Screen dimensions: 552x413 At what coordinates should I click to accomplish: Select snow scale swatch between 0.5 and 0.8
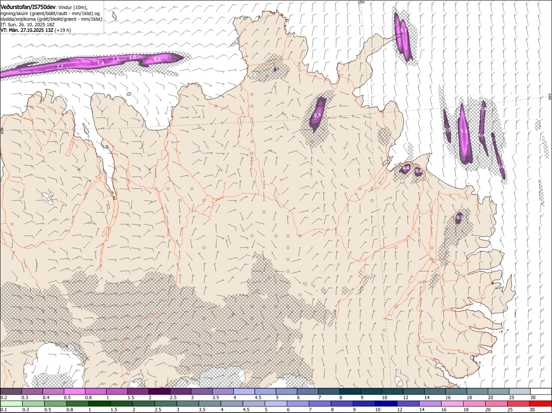pos(74,391)
